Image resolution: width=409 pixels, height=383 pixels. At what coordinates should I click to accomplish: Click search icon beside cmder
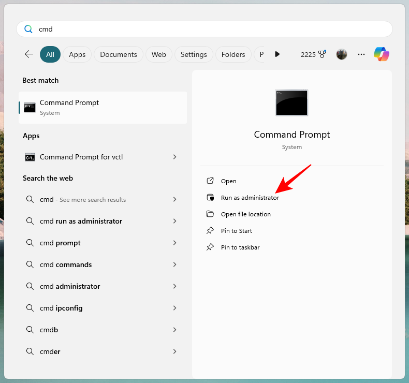pos(30,351)
